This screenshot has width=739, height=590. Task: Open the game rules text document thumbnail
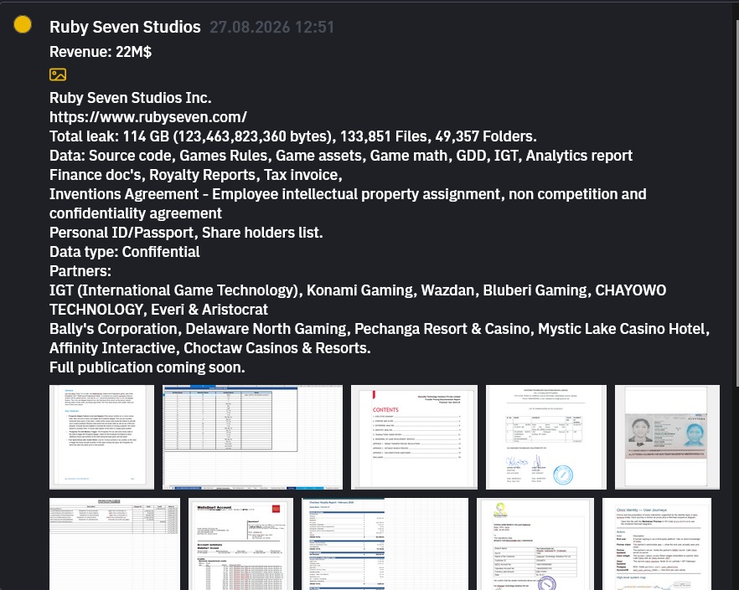(x=102, y=438)
